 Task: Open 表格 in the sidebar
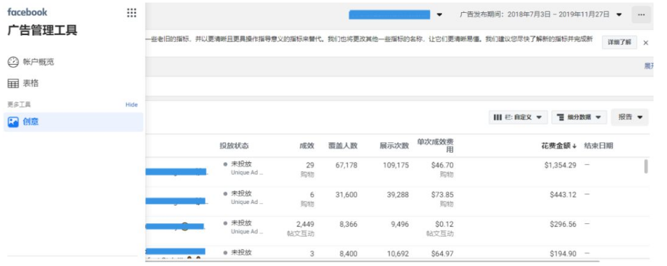[x=23, y=84]
